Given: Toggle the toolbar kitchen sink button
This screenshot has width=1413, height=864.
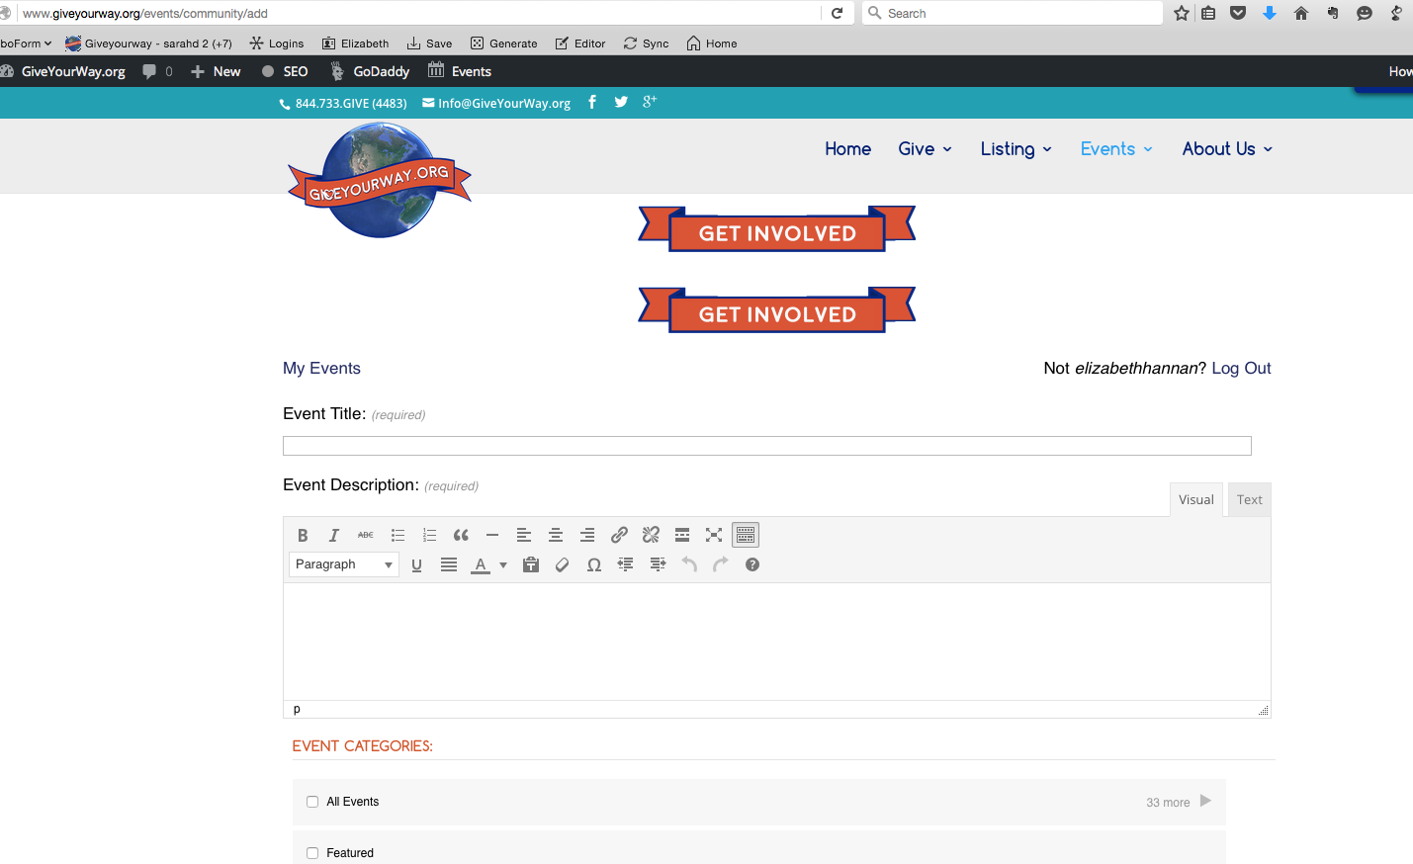Looking at the screenshot, I should (746, 535).
